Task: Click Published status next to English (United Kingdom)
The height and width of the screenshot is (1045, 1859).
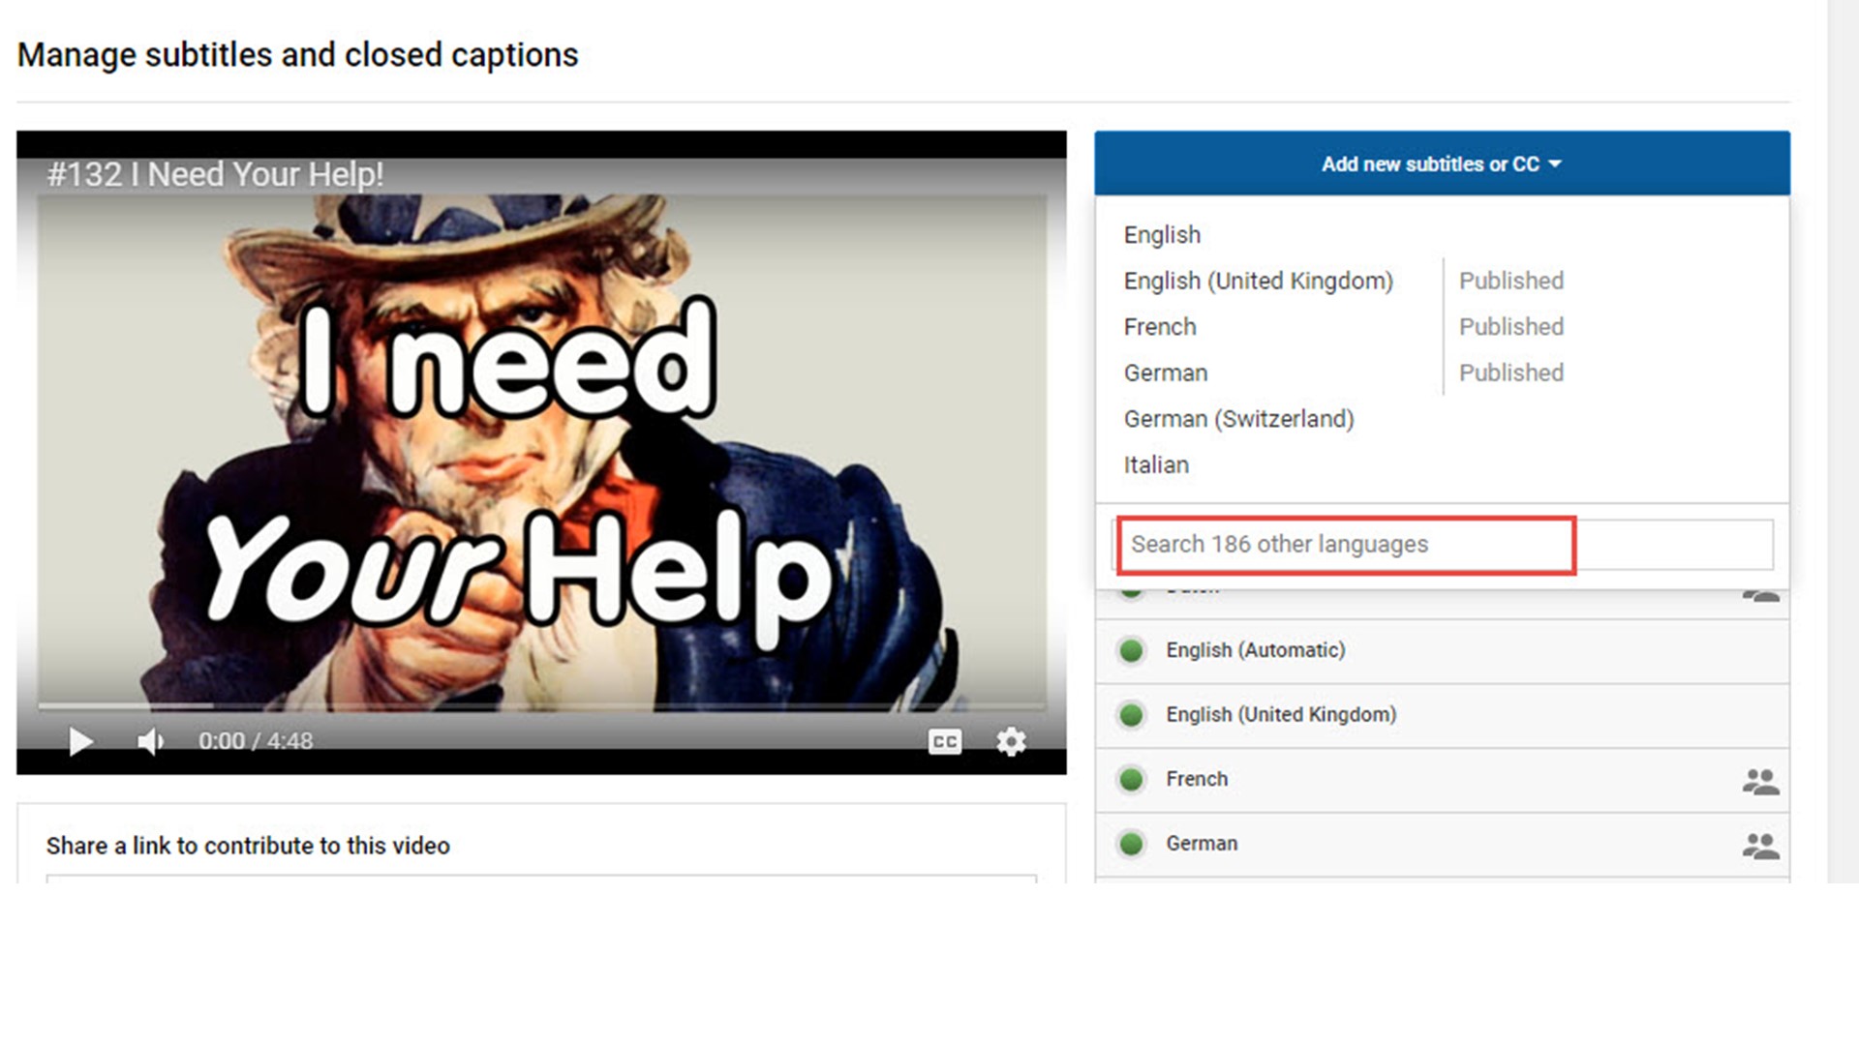Action: [x=1511, y=281]
